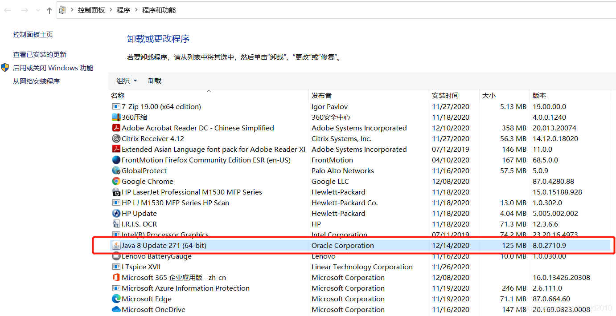
Task: Expand chevron after 控制面板 in breadcrumb
Action: 111,10
